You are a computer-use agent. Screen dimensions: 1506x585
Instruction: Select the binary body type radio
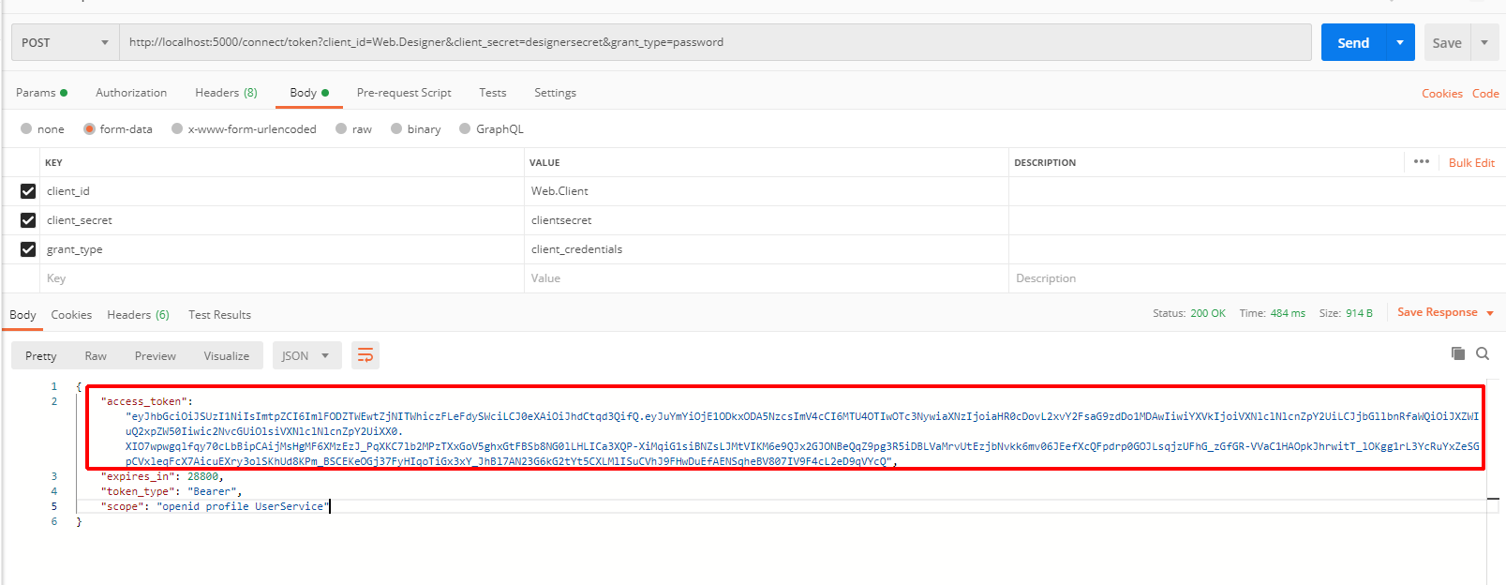396,128
